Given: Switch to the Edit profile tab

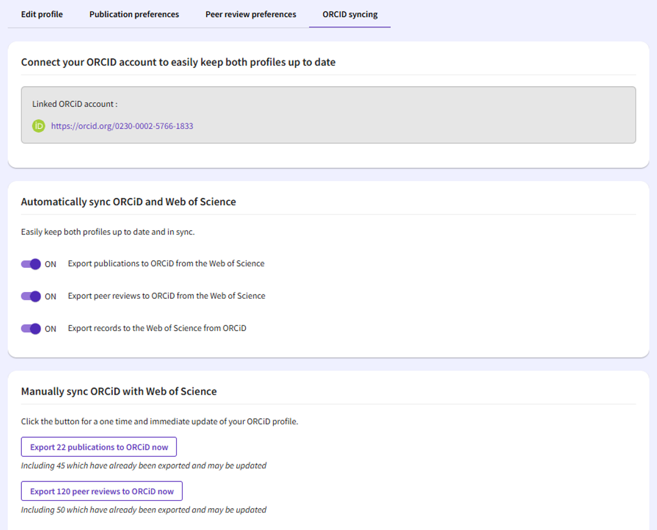Looking at the screenshot, I should (x=41, y=14).
